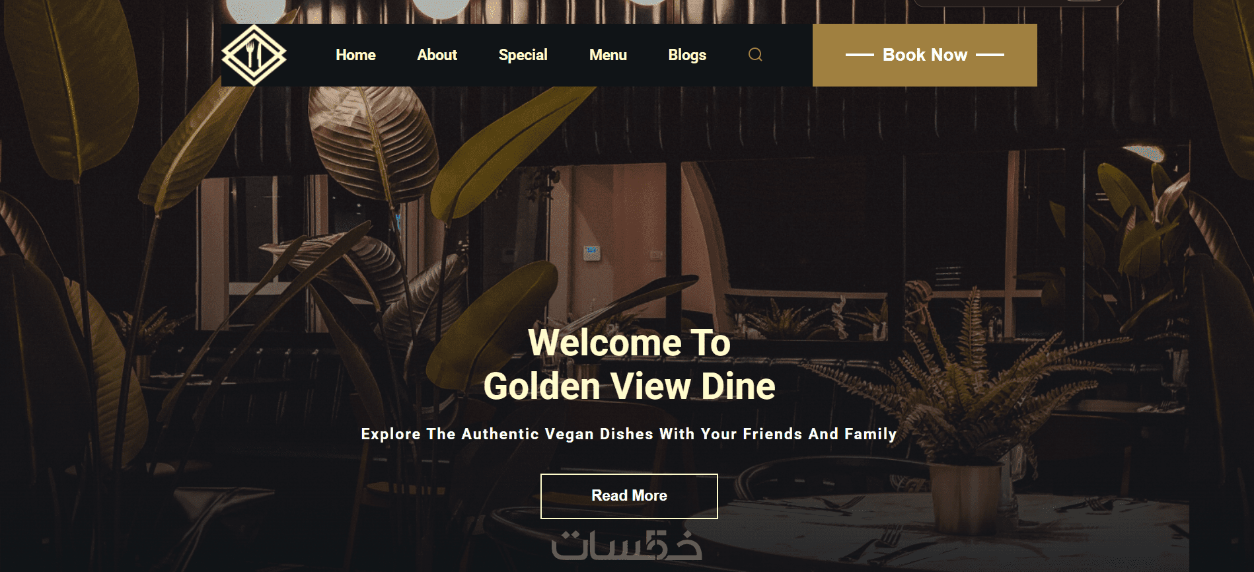Click the Arabic watermark logo at bottom

click(x=626, y=546)
